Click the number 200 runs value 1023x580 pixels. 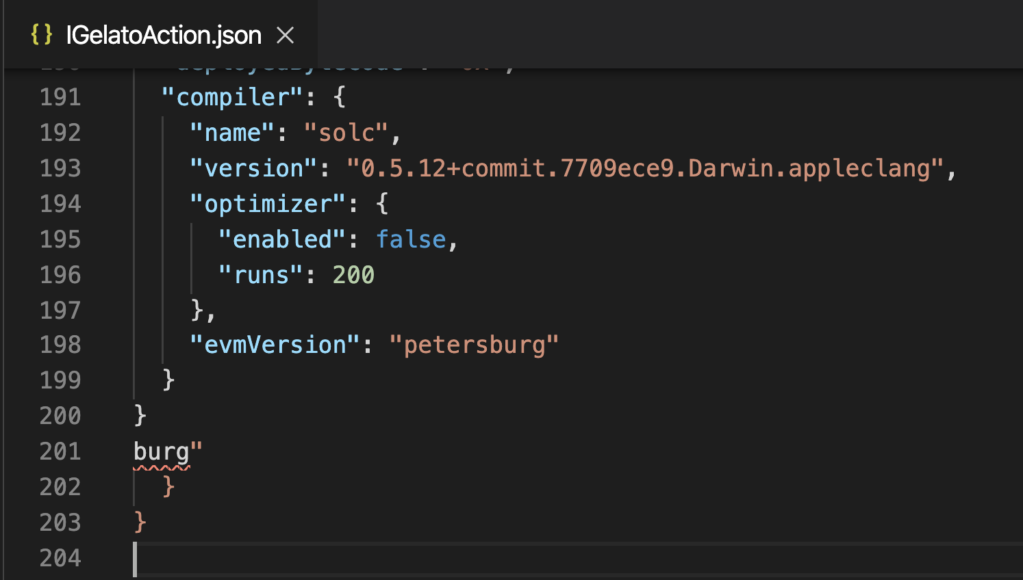pos(353,275)
